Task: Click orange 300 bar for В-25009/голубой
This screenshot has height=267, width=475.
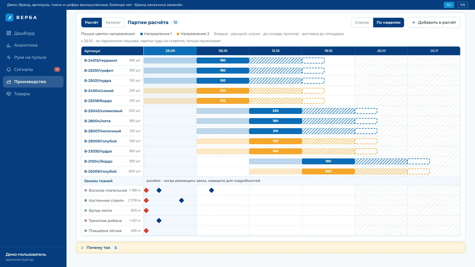Action: point(328,171)
